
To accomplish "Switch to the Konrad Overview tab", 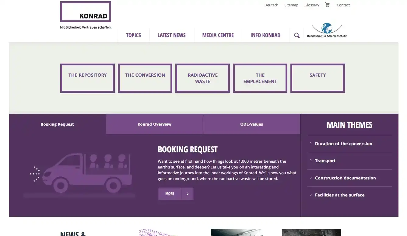I will coord(154,124).
